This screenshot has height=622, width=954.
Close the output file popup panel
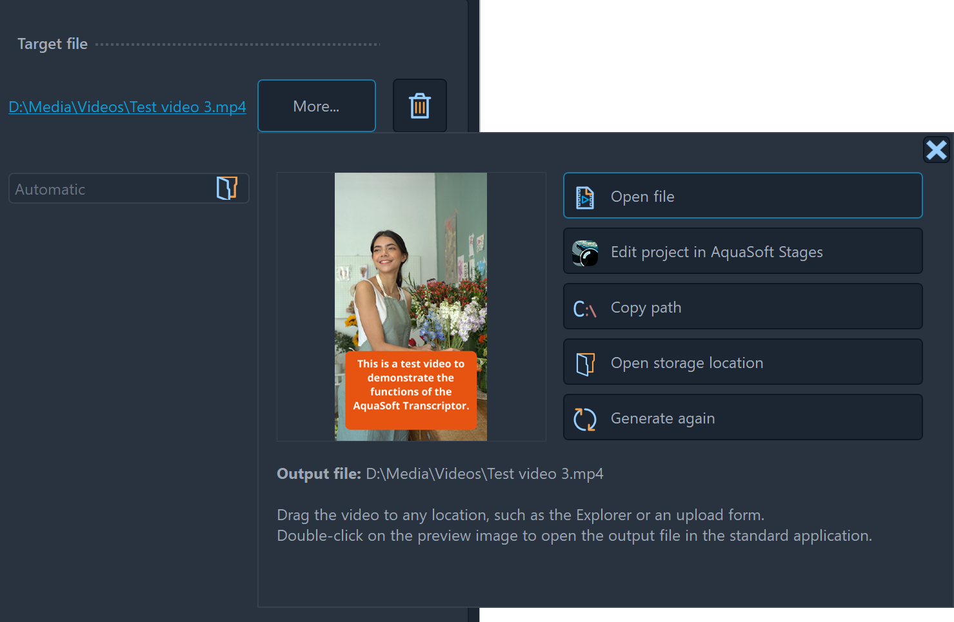pos(936,150)
